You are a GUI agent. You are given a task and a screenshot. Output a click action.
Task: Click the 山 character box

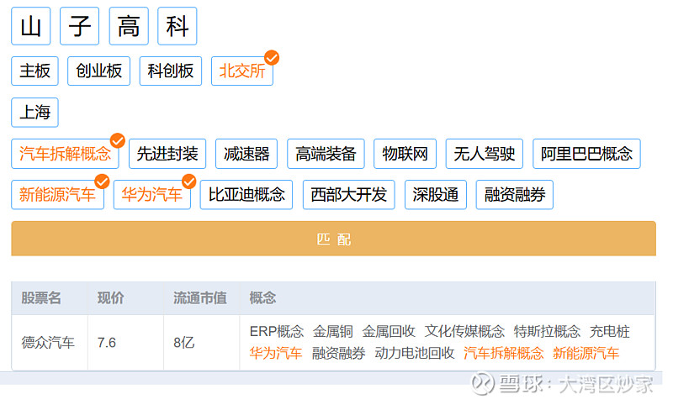coord(31,26)
